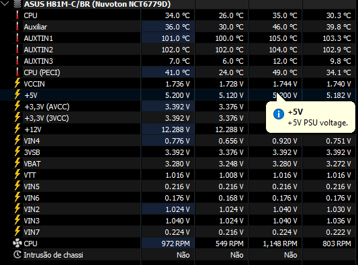Select the VTT voltage label

(x=30, y=175)
